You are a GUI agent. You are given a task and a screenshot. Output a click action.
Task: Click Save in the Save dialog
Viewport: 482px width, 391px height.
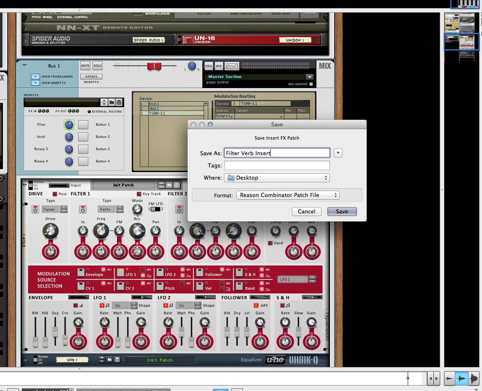pos(342,211)
